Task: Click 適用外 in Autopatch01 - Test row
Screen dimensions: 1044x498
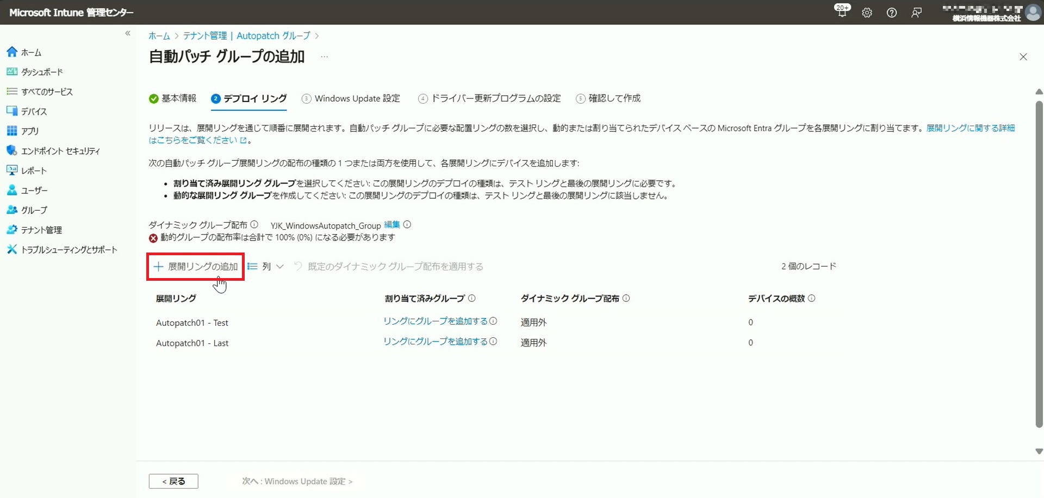Action: [533, 323]
